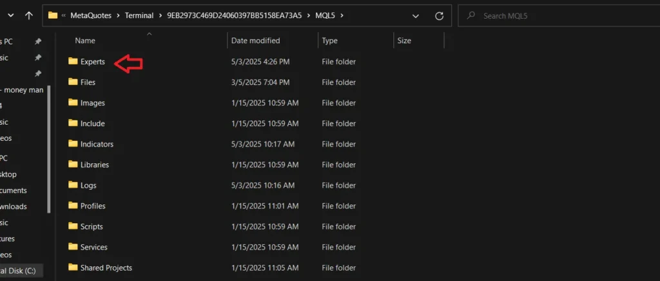This screenshot has height=281, width=660.
Task: Expand the chevron after MQL5 breadcrumb
Action: point(342,16)
